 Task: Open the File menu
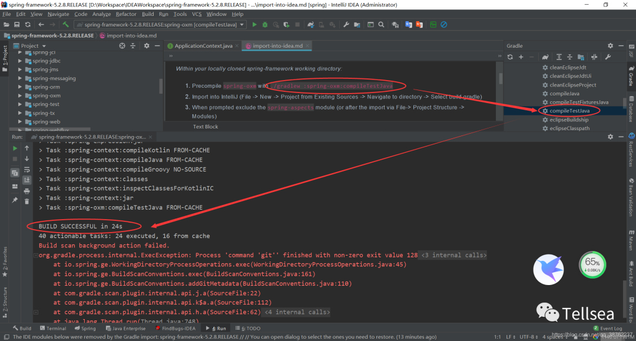6,14
